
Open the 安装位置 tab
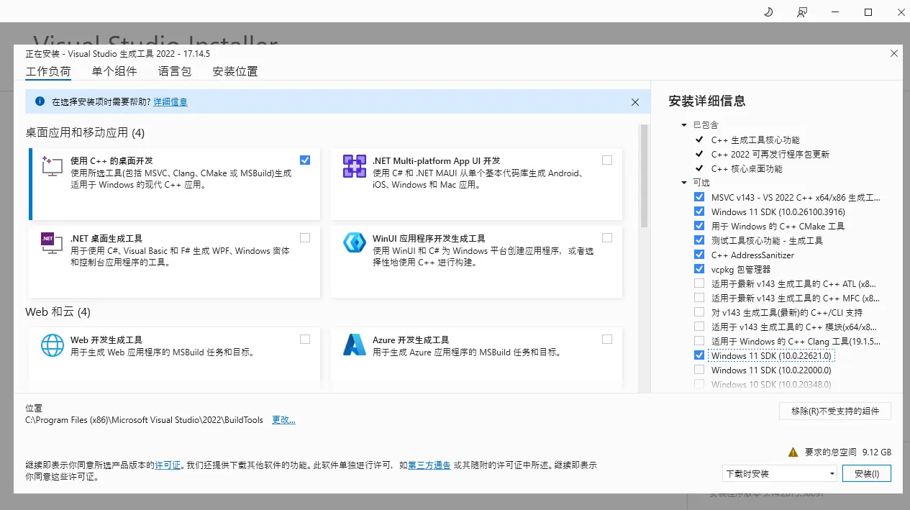point(235,71)
